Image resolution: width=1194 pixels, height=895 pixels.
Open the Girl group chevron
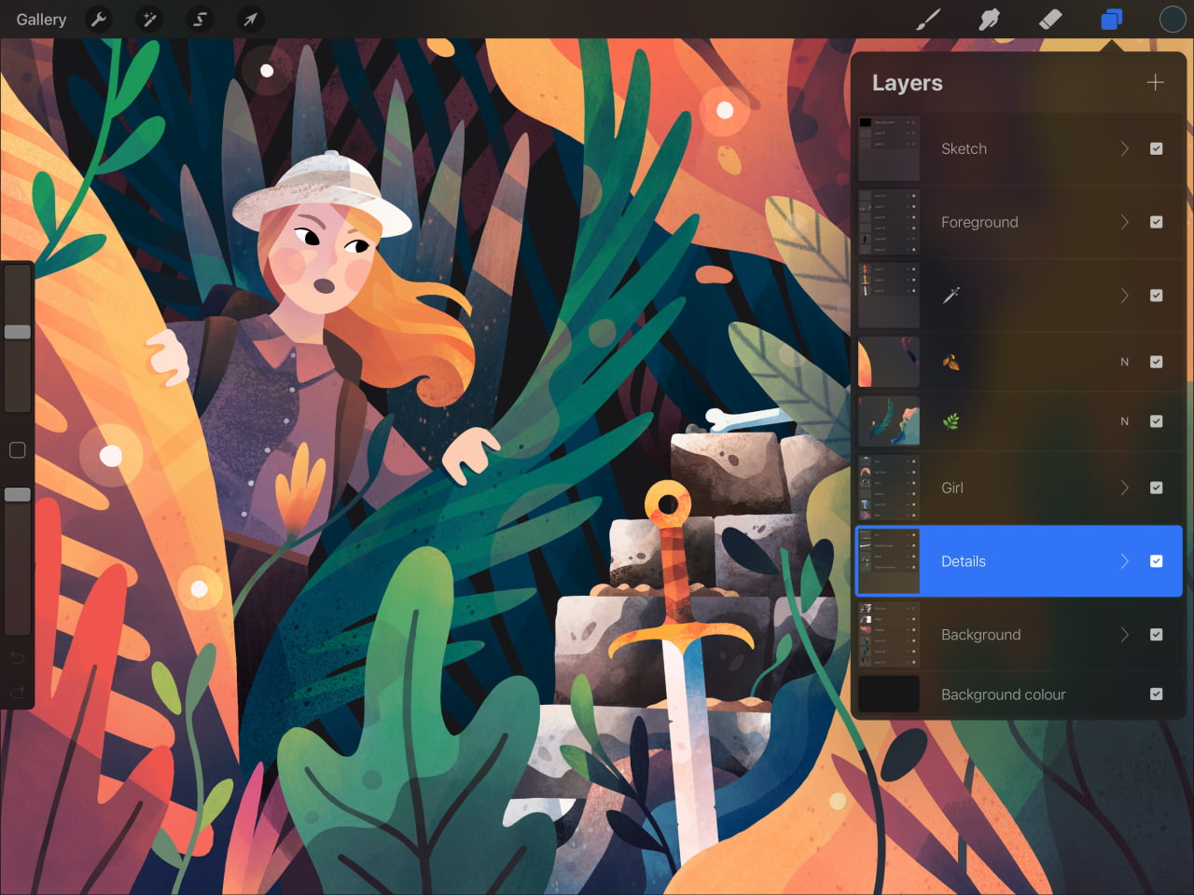tap(1124, 488)
